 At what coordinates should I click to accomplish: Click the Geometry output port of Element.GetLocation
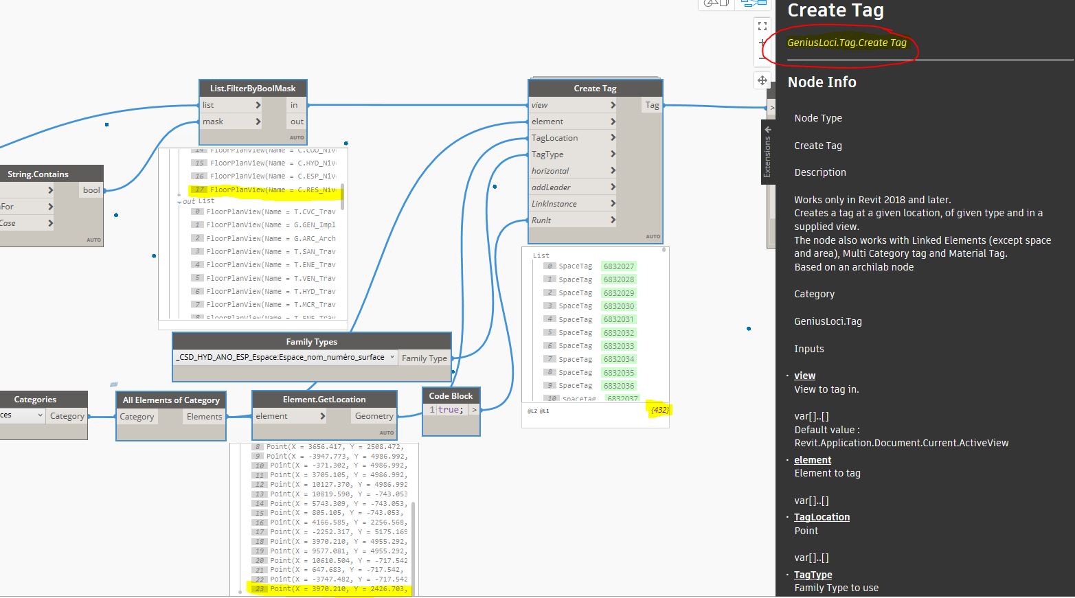pyautogui.click(x=374, y=416)
